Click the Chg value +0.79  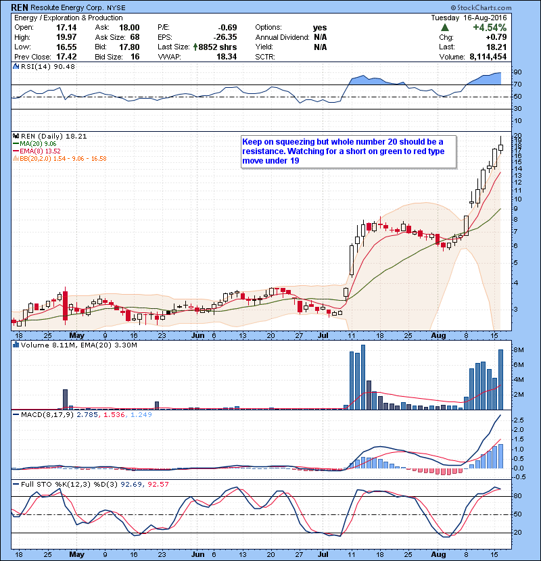click(x=496, y=37)
